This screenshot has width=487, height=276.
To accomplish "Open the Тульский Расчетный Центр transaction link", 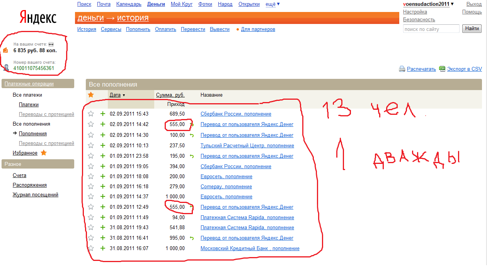I will tap(247, 146).
